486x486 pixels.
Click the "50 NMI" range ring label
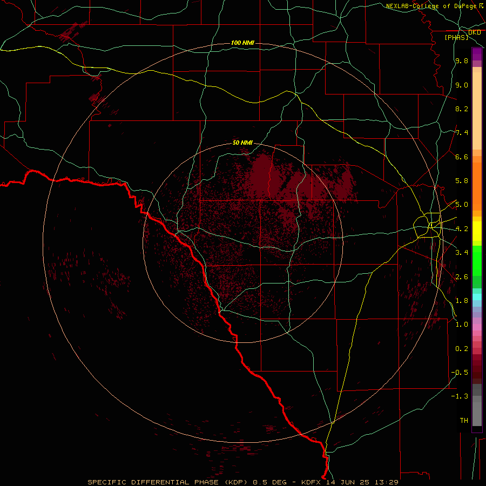pos(242,143)
